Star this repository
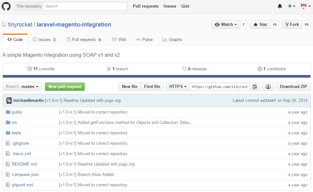 pyautogui.click(x=260, y=25)
